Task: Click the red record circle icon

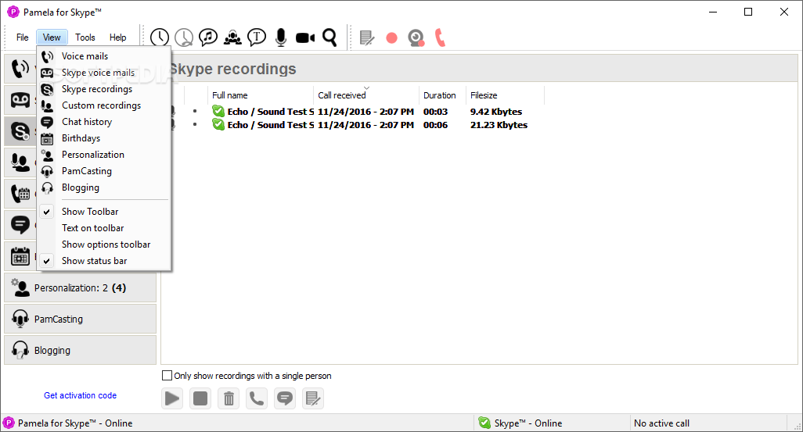Action: (x=392, y=37)
